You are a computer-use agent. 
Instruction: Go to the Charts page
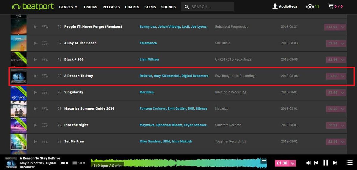click(x=132, y=7)
